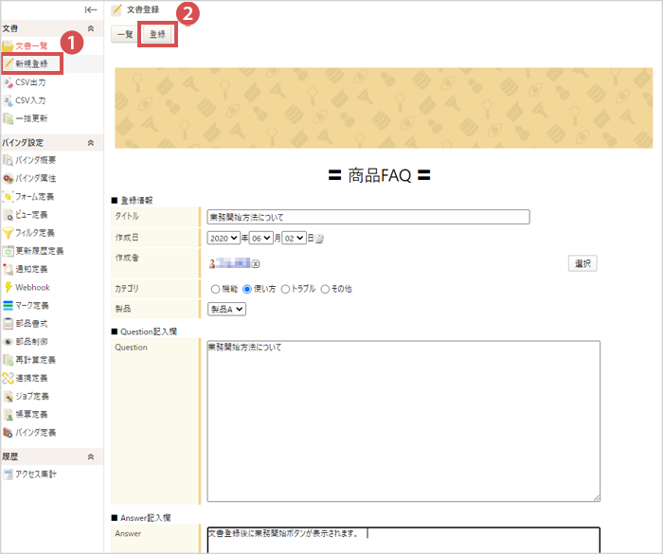The image size is (663, 554).
Task: Open 文書一覧 folder icon
Action: (8, 45)
